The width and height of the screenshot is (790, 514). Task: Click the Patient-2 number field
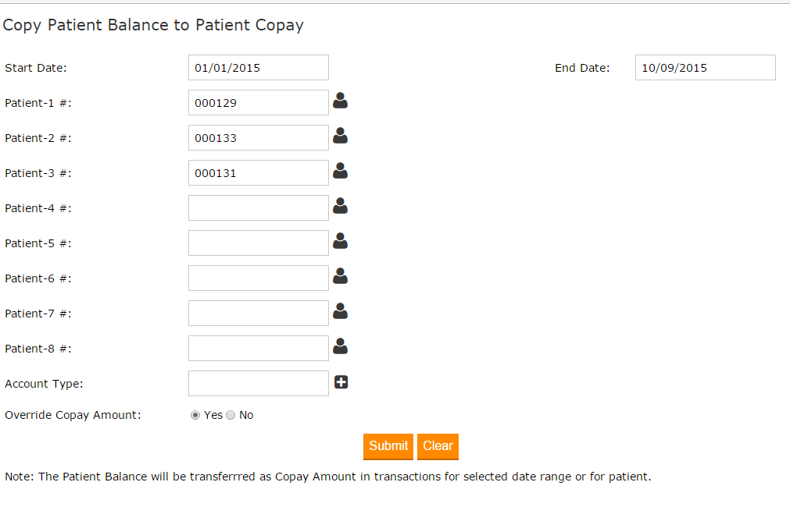258,138
